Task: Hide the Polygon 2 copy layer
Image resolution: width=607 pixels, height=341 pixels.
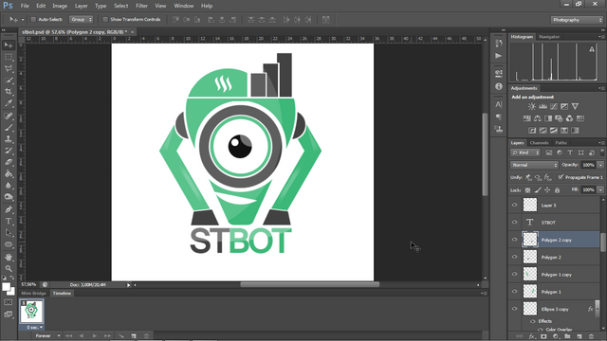Action: pos(514,240)
